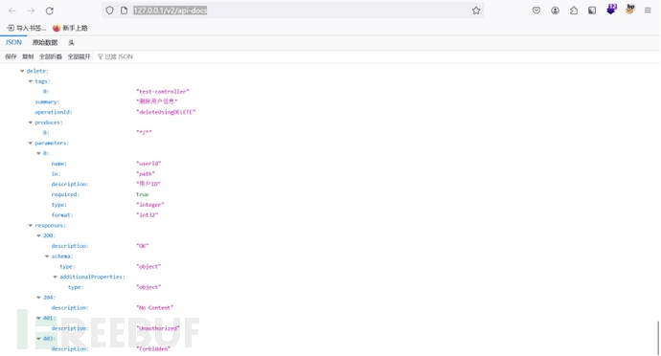Image resolution: width=661 pixels, height=356 pixels.
Task: Collapse the delete node
Action: [22, 71]
